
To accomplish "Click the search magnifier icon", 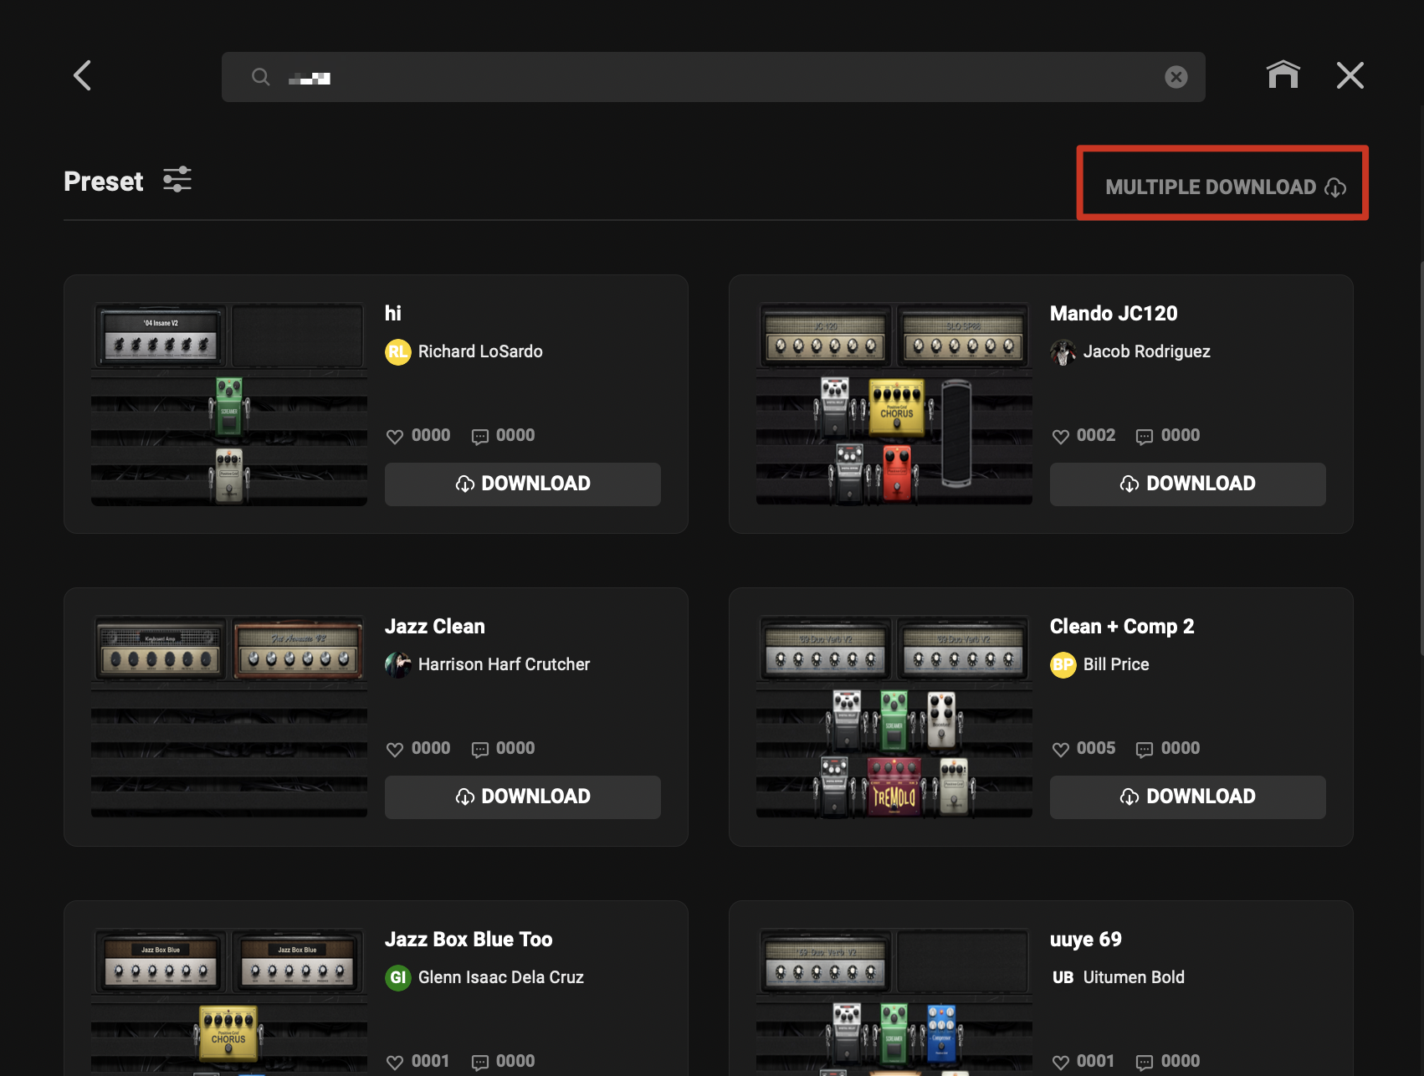I will [261, 77].
